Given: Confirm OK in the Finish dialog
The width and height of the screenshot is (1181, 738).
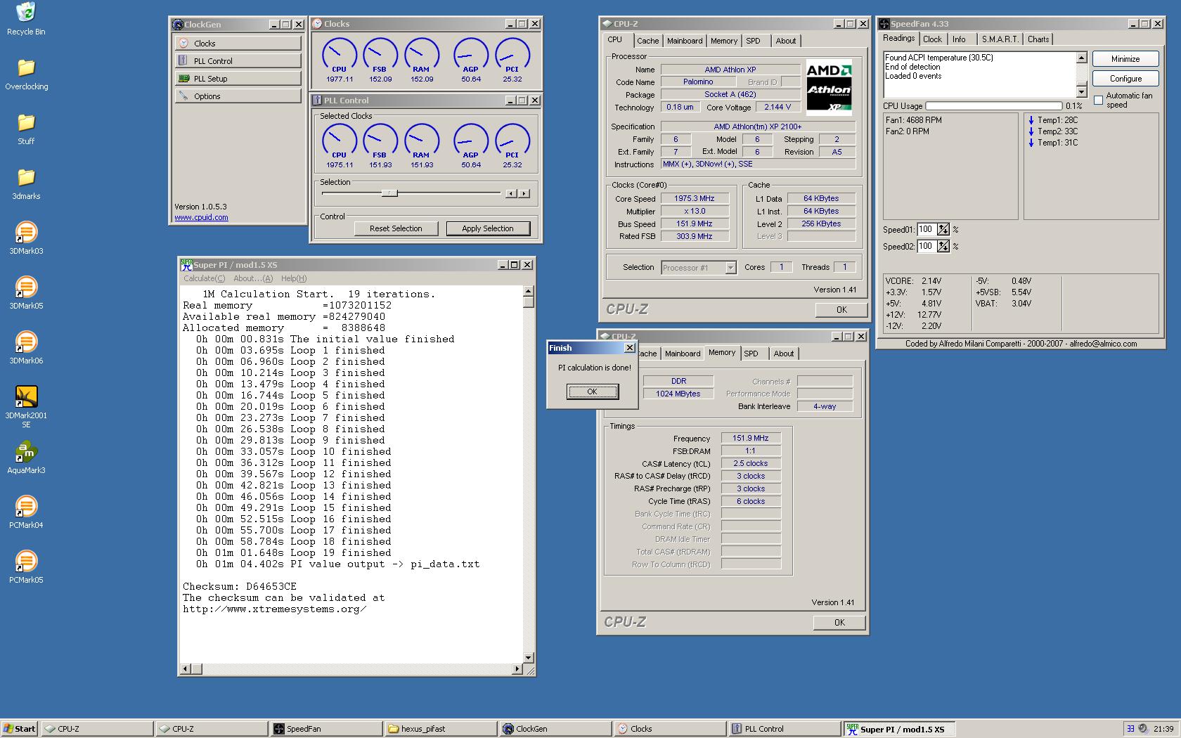Looking at the screenshot, I should [x=593, y=391].
